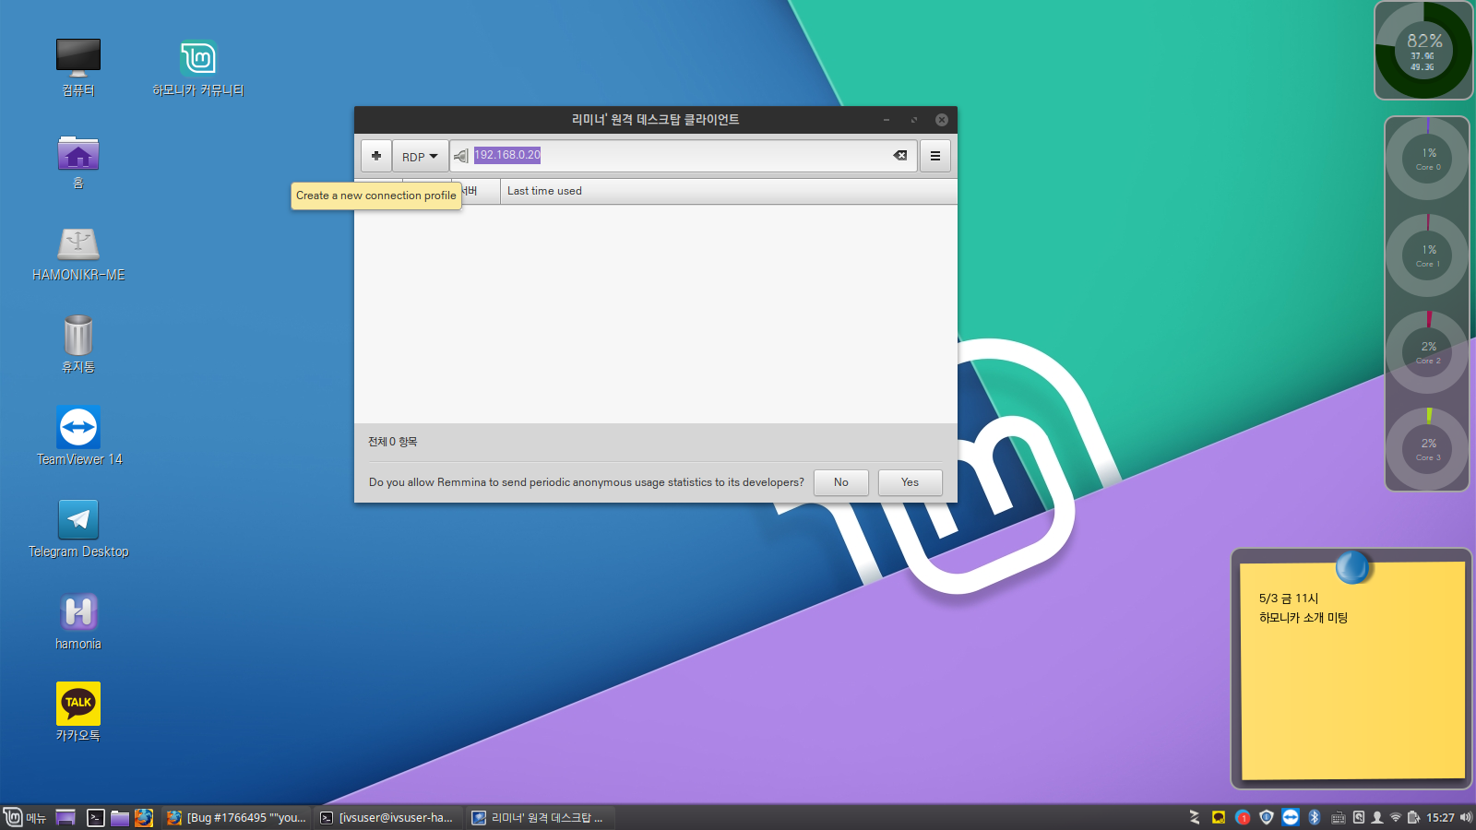The image size is (1476, 830).
Task: Click the plus icon to add connection profile
Action: (x=375, y=156)
